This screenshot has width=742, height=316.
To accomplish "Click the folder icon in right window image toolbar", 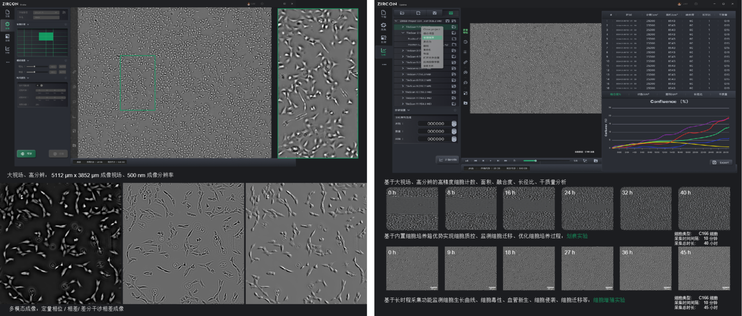I will tap(465, 103).
